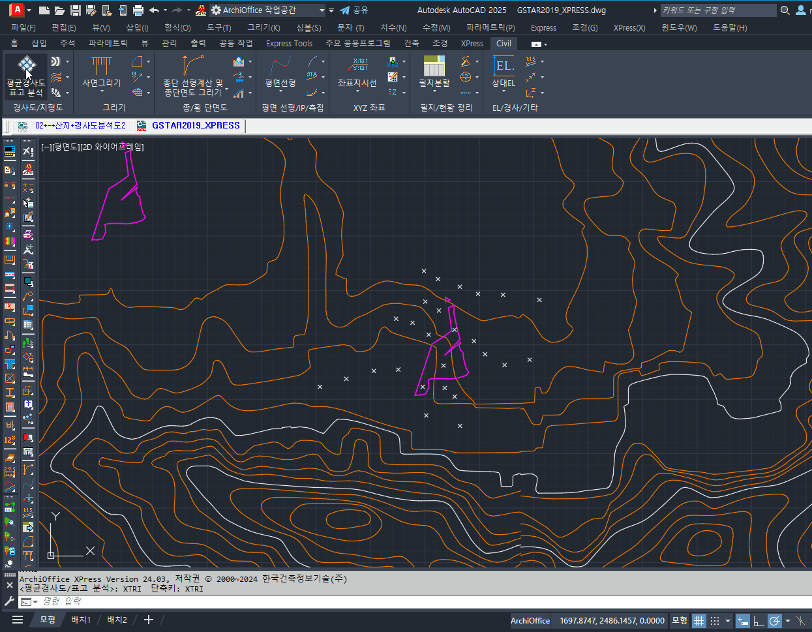Open the 사면그리기 slope drawing tool
Viewport: 812px width, 632px height.
point(101,72)
